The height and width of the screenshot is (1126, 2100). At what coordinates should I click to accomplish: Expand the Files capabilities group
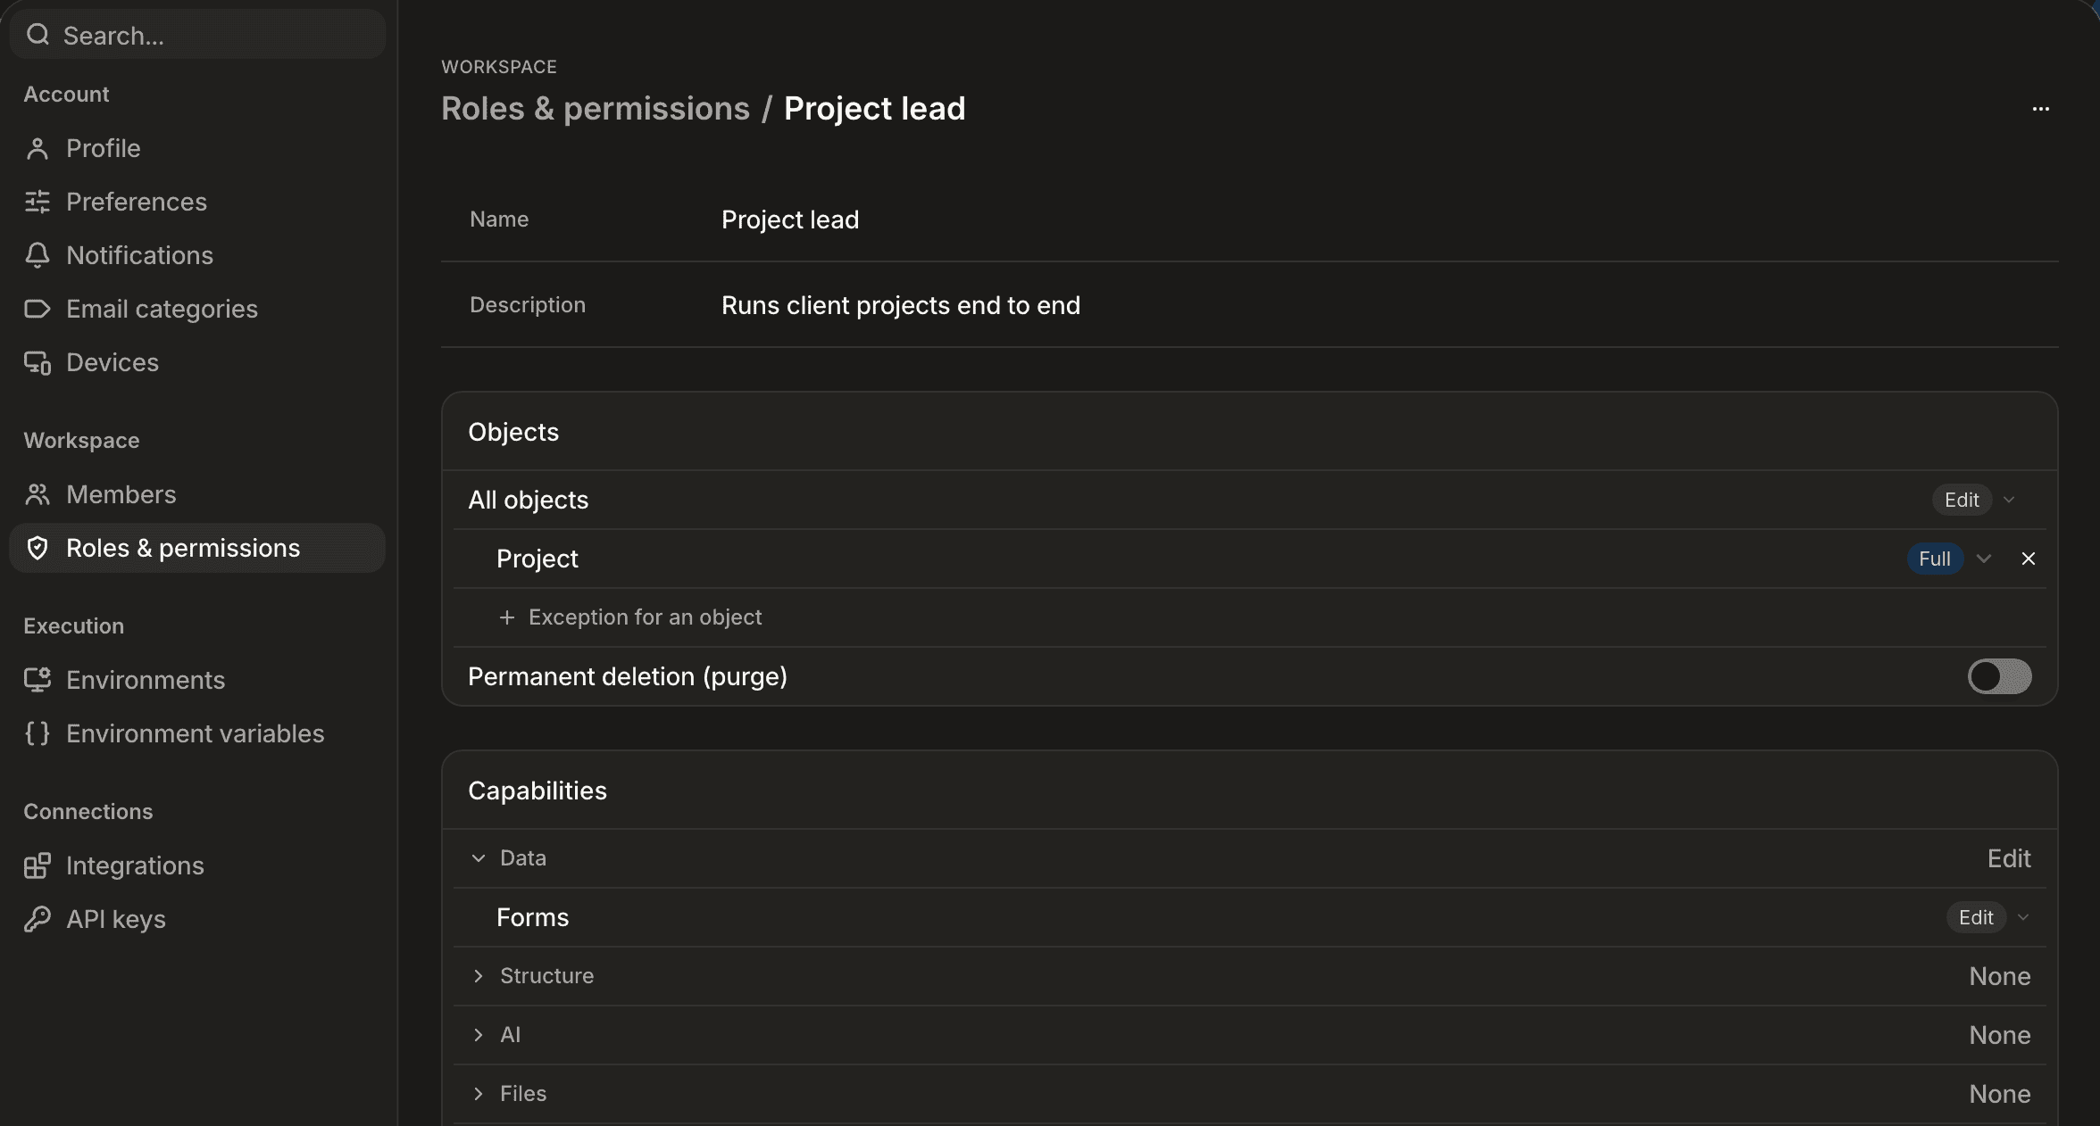coord(479,1094)
